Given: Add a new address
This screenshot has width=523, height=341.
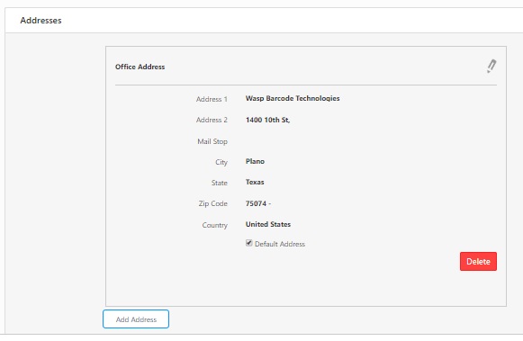Looking at the screenshot, I should 136,319.
